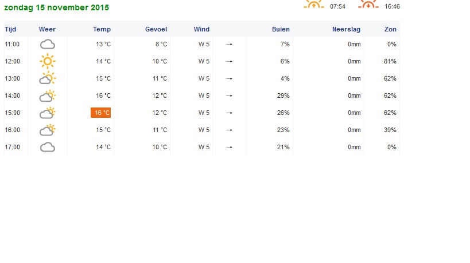Click the wind direction arrow at 15:00

point(229,113)
